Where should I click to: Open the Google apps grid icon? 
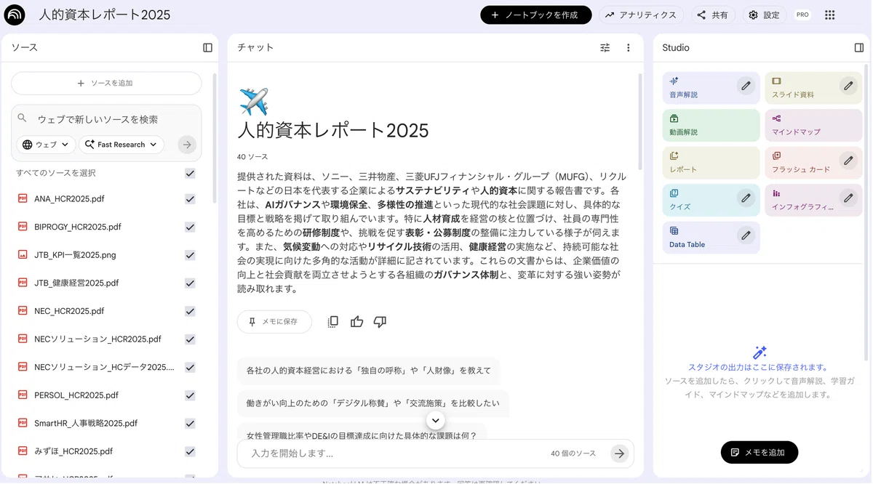(x=830, y=15)
